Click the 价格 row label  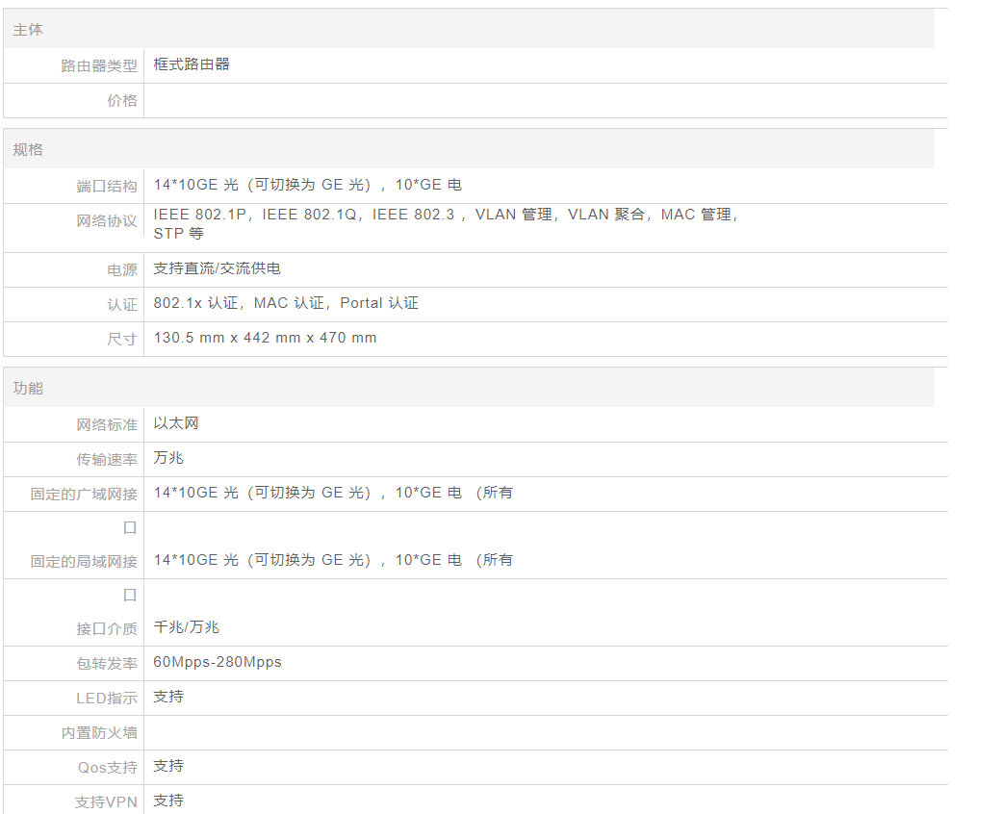click(122, 101)
